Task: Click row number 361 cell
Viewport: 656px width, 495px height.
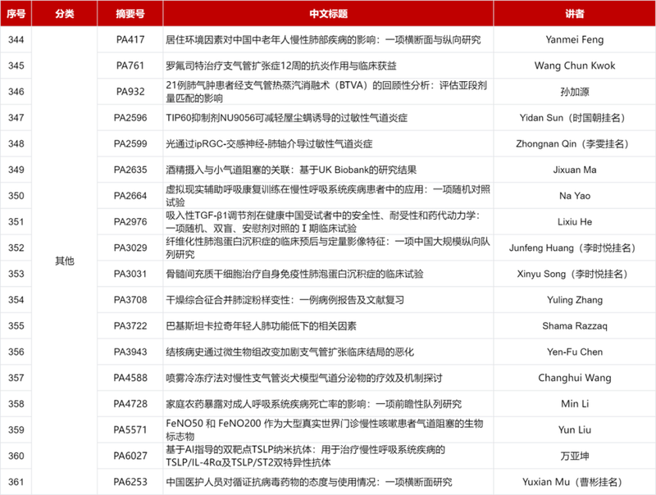Action: pos(16,482)
